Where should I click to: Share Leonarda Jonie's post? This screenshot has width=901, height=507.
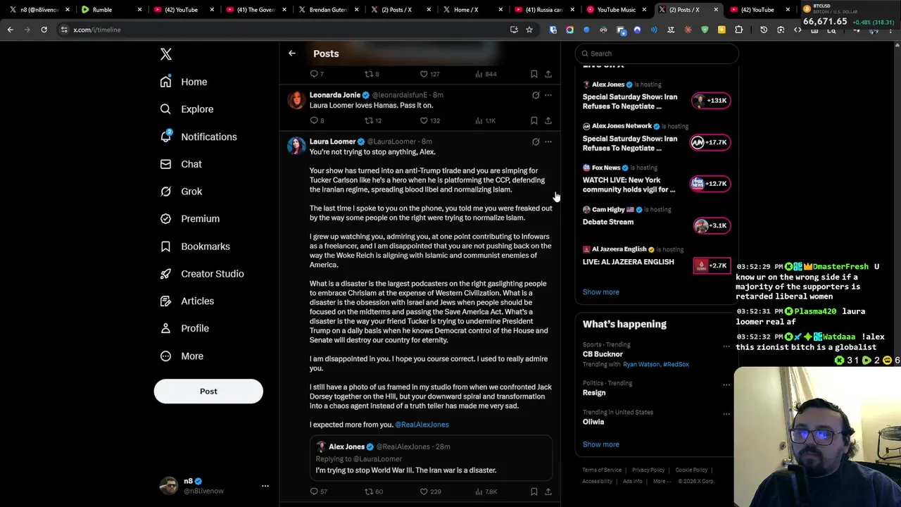548,120
